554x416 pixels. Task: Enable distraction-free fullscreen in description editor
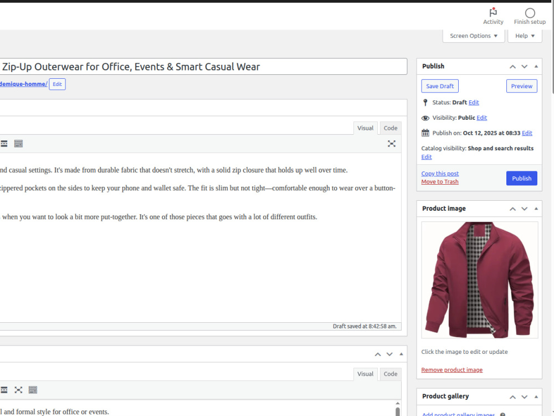tap(392, 144)
